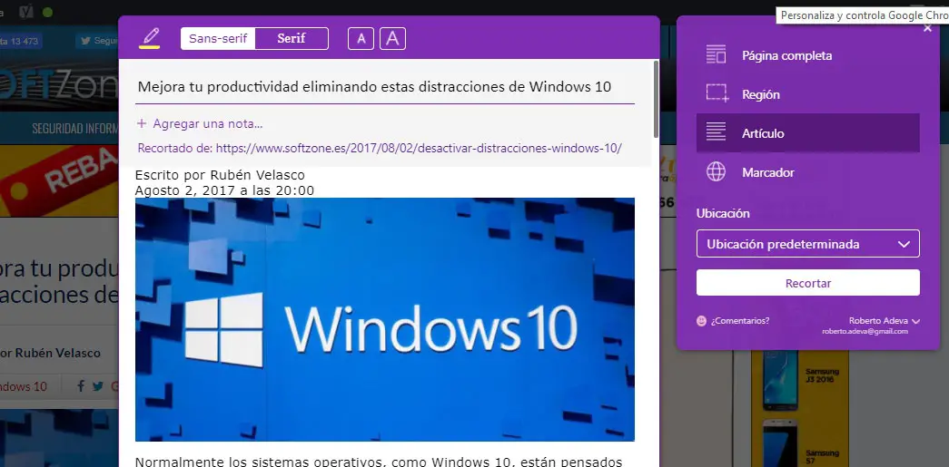The image size is (949, 467).
Task: Click the Marcador globe icon
Action: 716,172
